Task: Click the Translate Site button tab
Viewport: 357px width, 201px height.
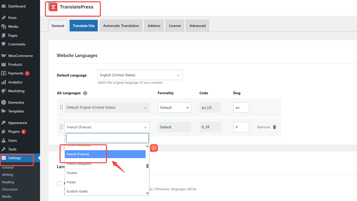Action: pyautogui.click(x=83, y=26)
